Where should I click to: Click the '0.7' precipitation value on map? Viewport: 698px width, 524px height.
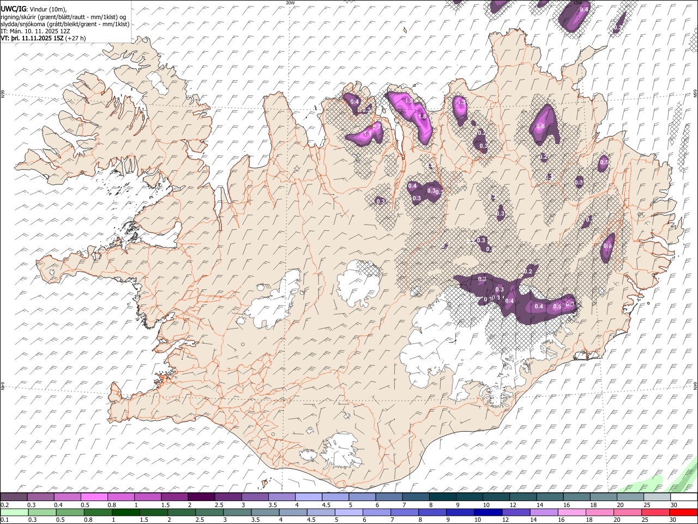coord(377,127)
